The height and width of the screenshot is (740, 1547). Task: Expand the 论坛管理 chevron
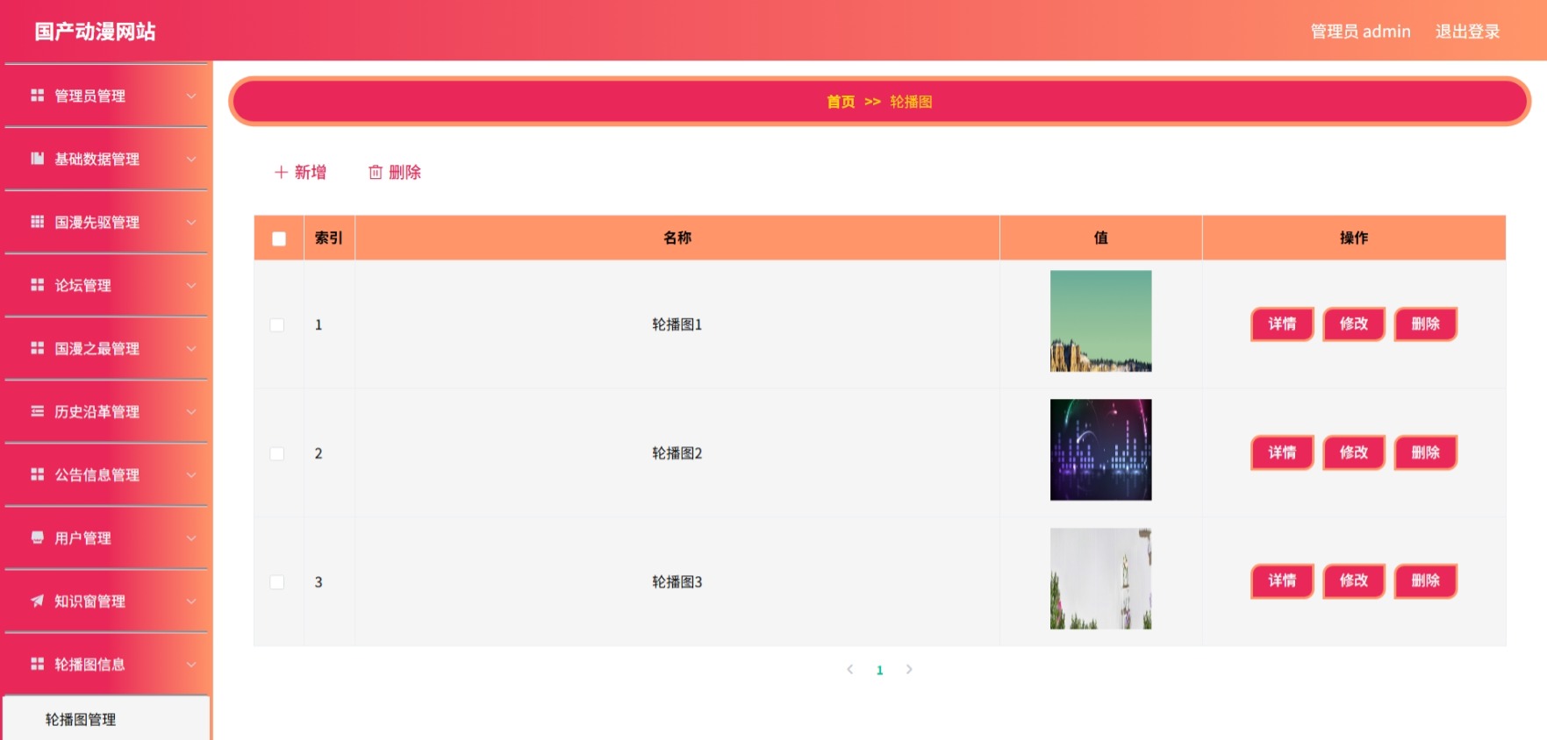tap(191, 285)
